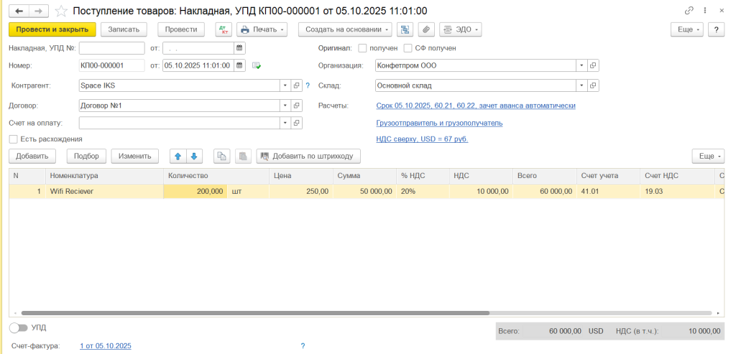Image resolution: width=736 pixels, height=354 pixels.
Task: Open top Еще menu
Action: [x=686, y=29]
